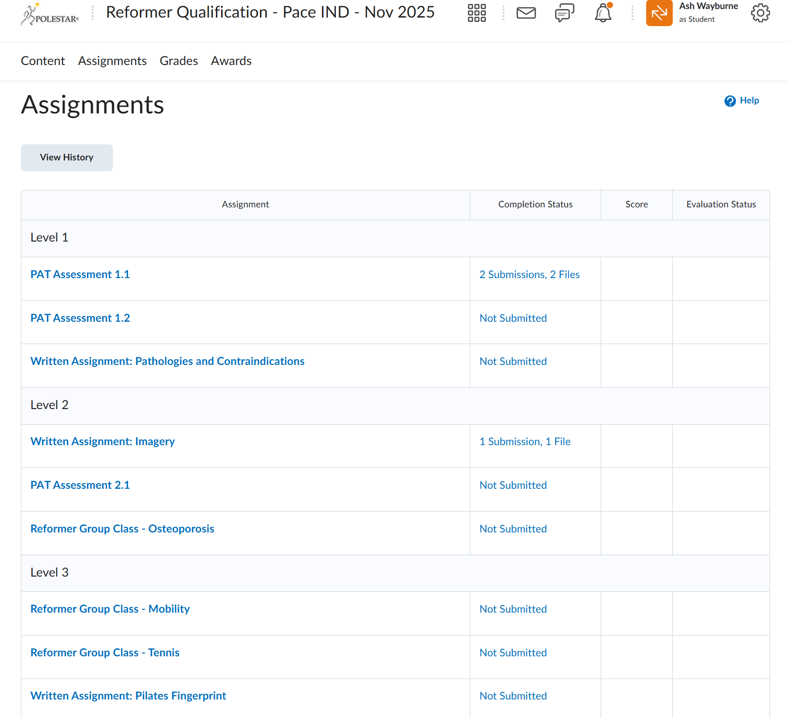The image size is (789, 718).
Task: Open Written Assignment: Pathologies and Contraindications
Action: [167, 362]
